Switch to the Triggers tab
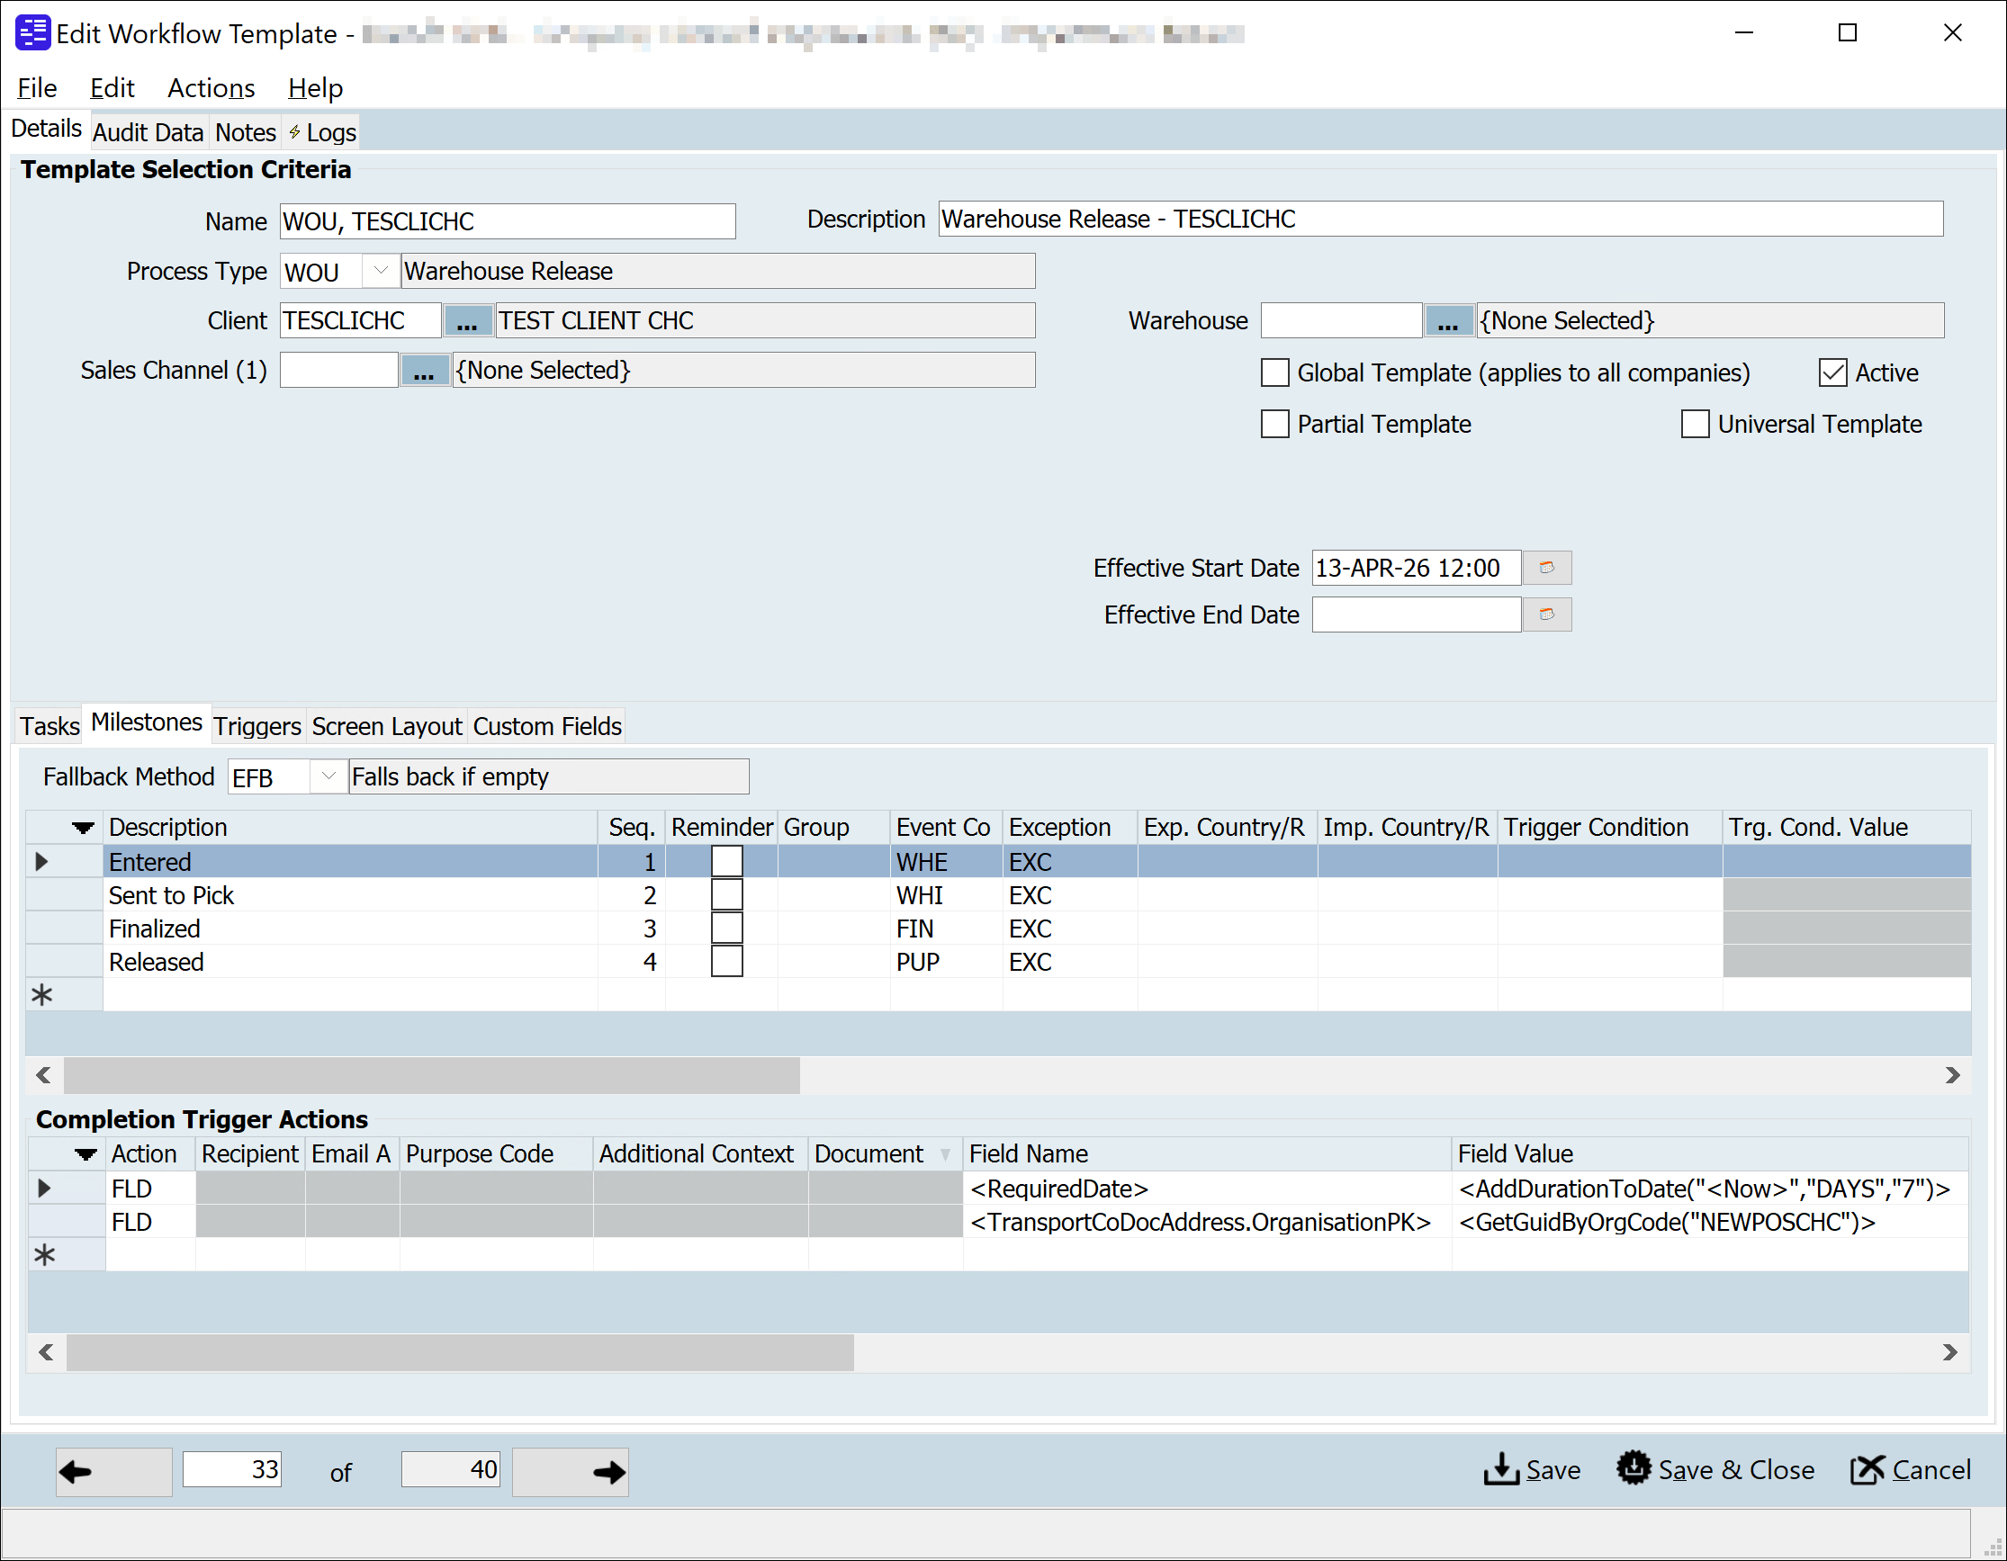This screenshot has height=1561, width=2007. click(x=257, y=726)
